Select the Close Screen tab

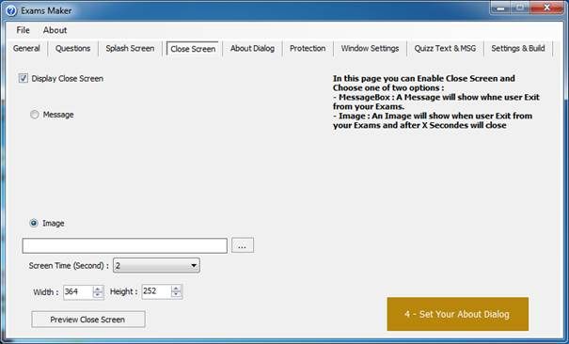tap(193, 49)
